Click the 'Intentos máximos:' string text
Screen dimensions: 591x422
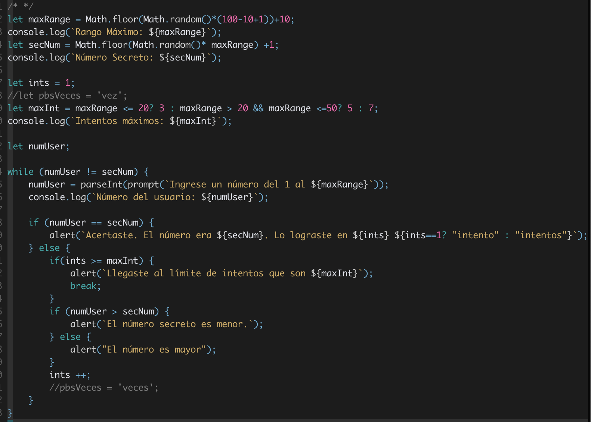point(120,121)
